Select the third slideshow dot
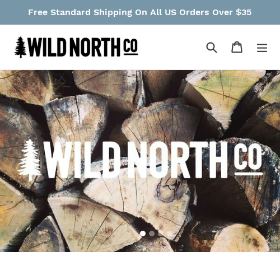The height and width of the screenshot is (280, 280). click(161, 234)
